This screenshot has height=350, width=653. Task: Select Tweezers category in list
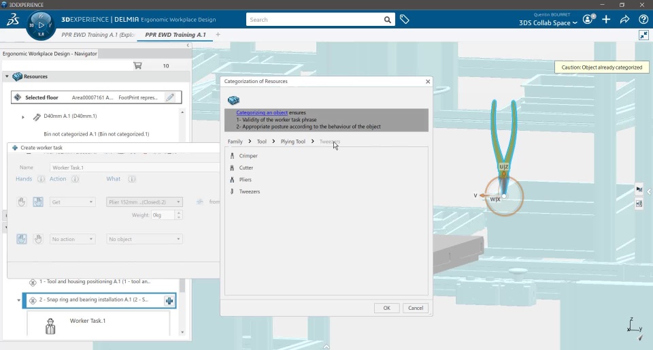pos(250,191)
